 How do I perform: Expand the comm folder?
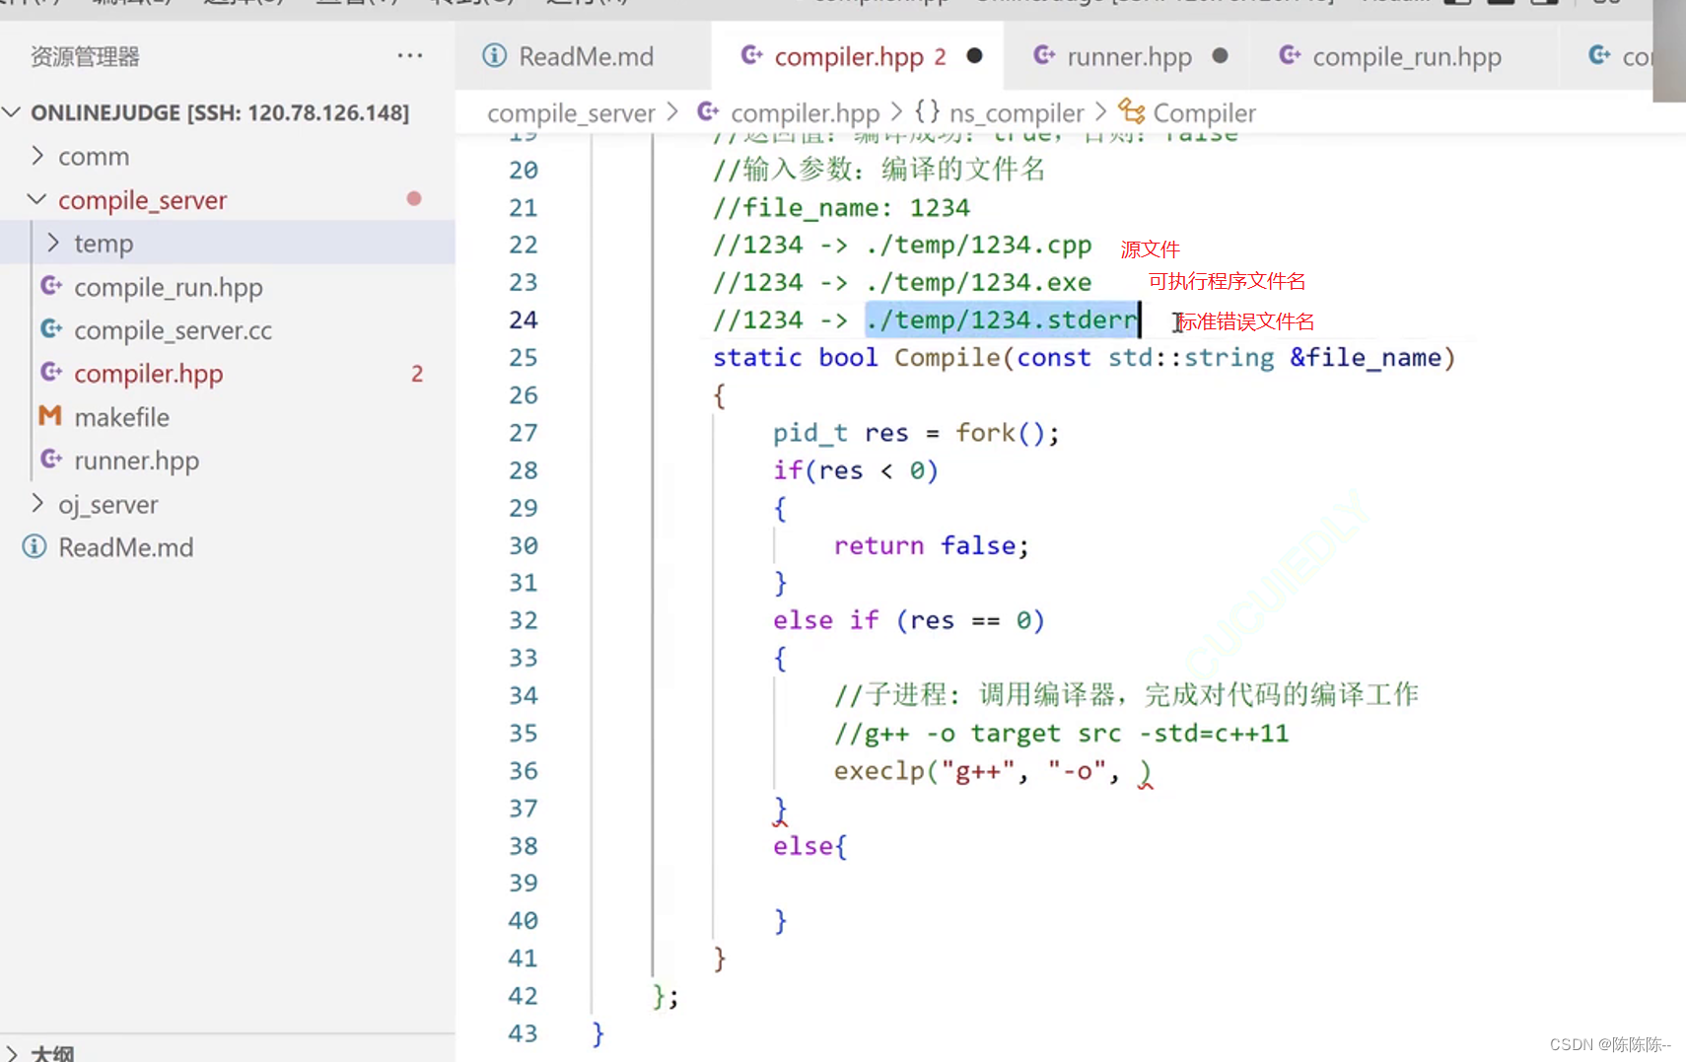point(37,156)
